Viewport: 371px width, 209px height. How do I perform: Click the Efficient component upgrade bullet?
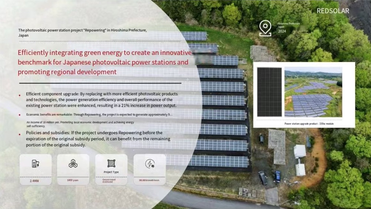(101, 100)
